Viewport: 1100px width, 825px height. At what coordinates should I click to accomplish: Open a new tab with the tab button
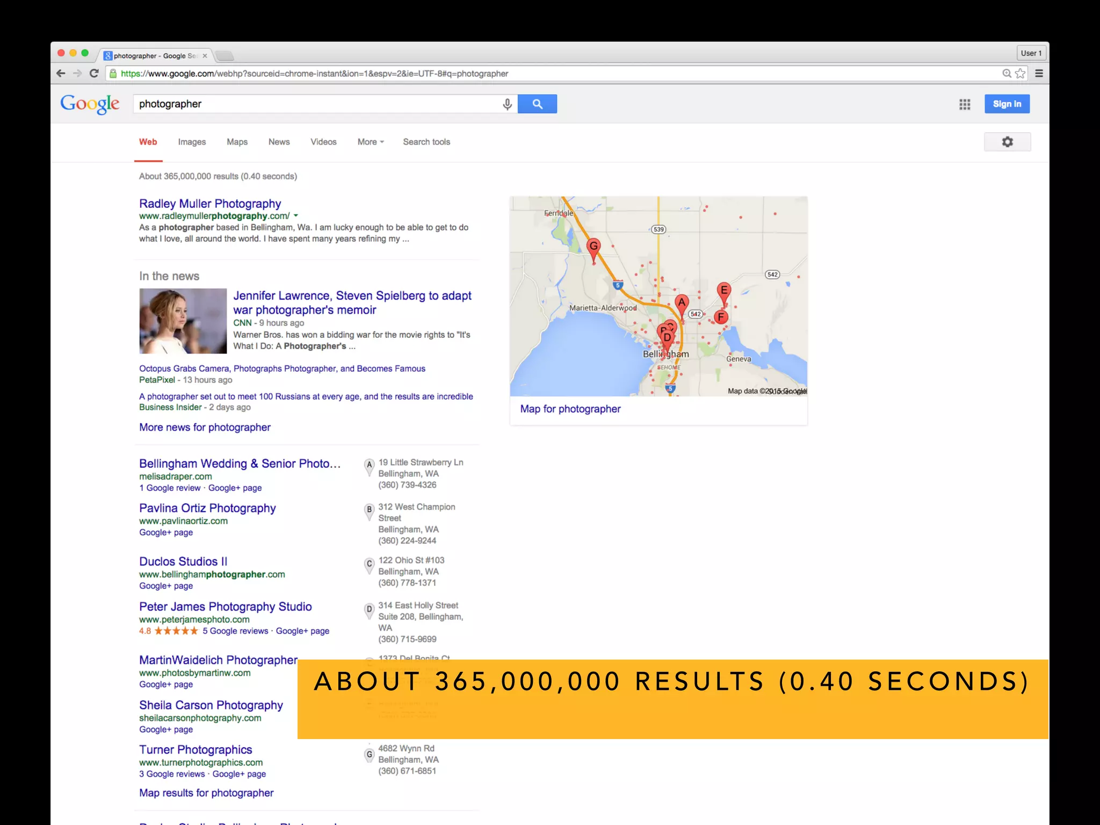click(x=225, y=56)
